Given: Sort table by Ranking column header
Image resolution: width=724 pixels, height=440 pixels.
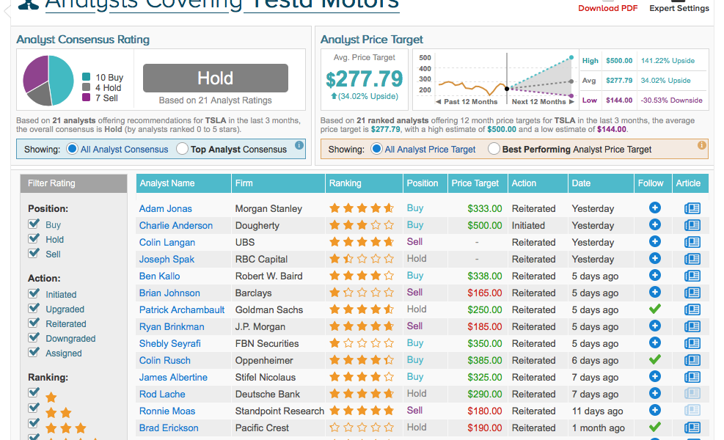Looking at the screenshot, I should (345, 183).
